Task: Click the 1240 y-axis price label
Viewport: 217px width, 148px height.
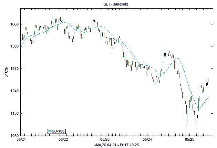Action: click(14, 91)
